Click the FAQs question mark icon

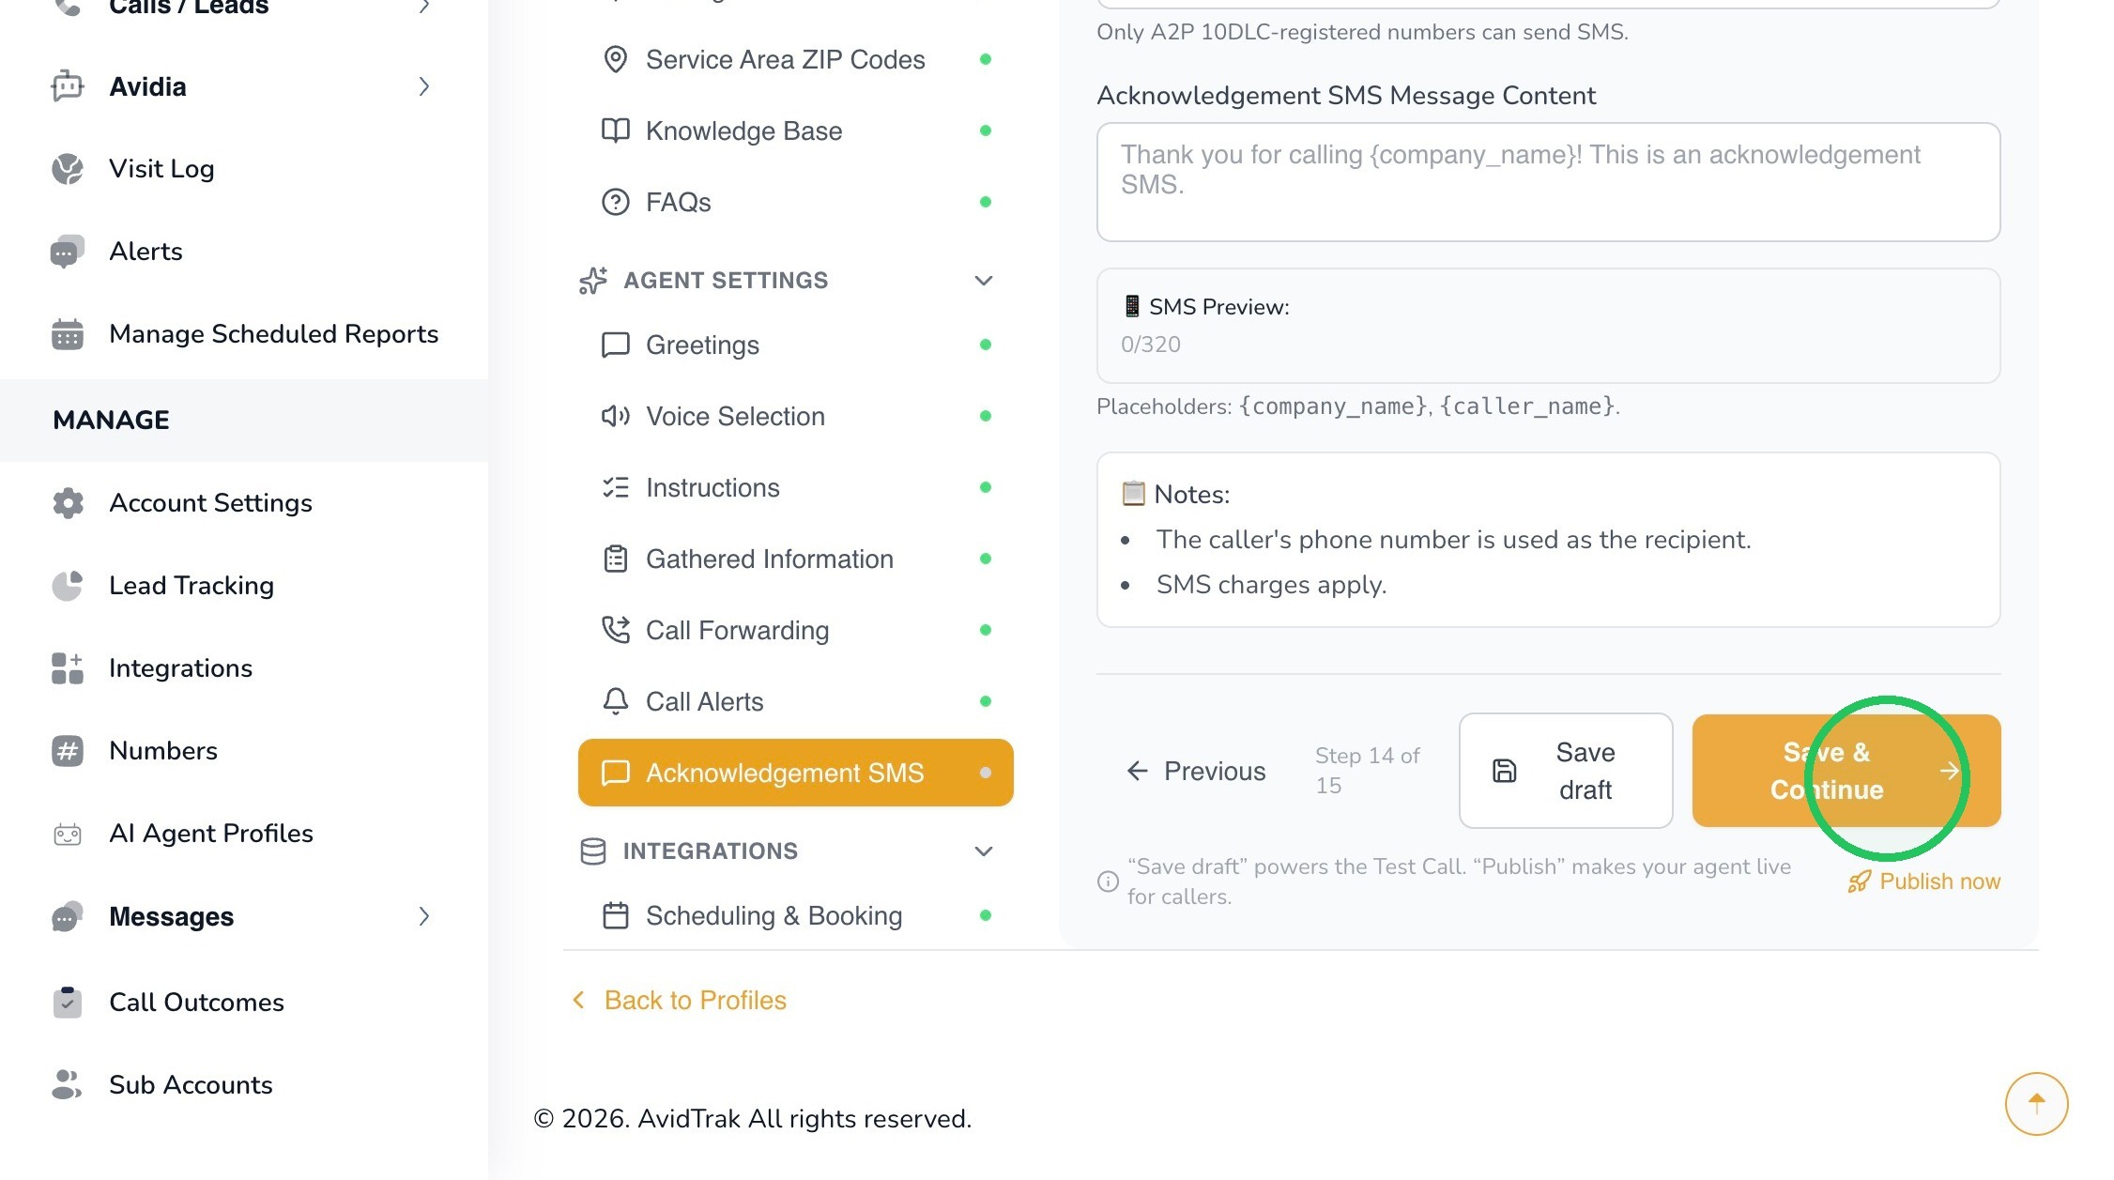615,202
